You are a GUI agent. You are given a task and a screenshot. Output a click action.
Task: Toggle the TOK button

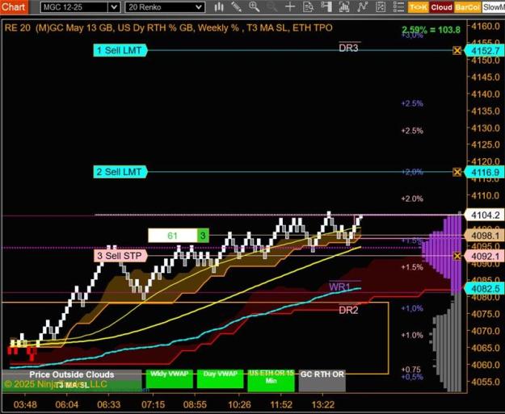click(418, 7)
